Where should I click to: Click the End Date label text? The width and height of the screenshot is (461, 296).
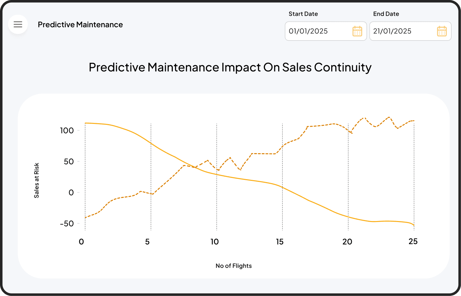click(386, 14)
